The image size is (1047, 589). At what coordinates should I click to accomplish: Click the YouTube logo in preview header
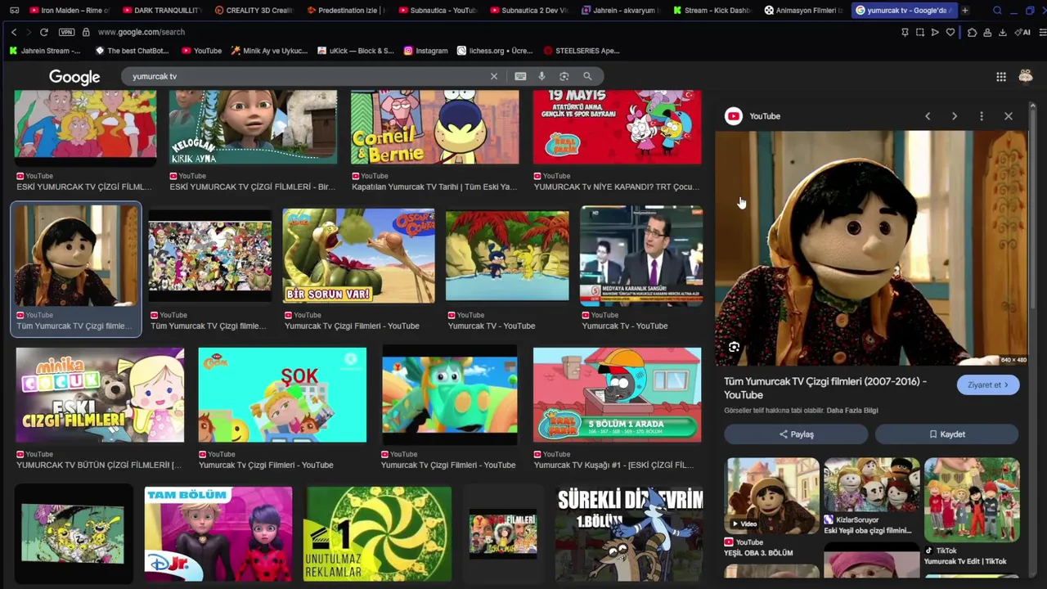[x=734, y=116]
